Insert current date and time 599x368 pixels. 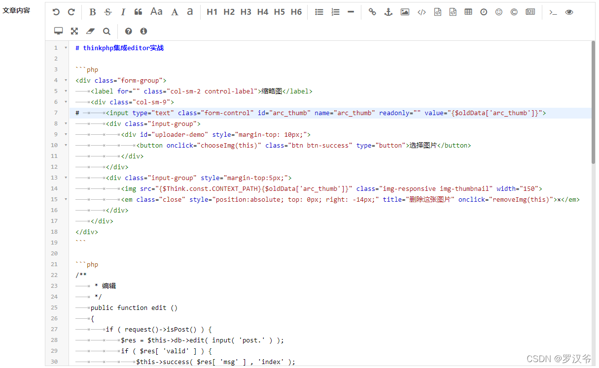484,12
